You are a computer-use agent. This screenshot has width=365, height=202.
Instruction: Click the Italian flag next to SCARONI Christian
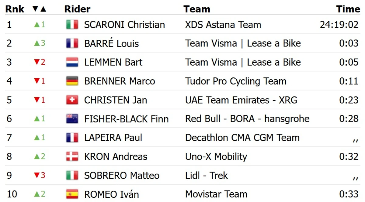72,25
